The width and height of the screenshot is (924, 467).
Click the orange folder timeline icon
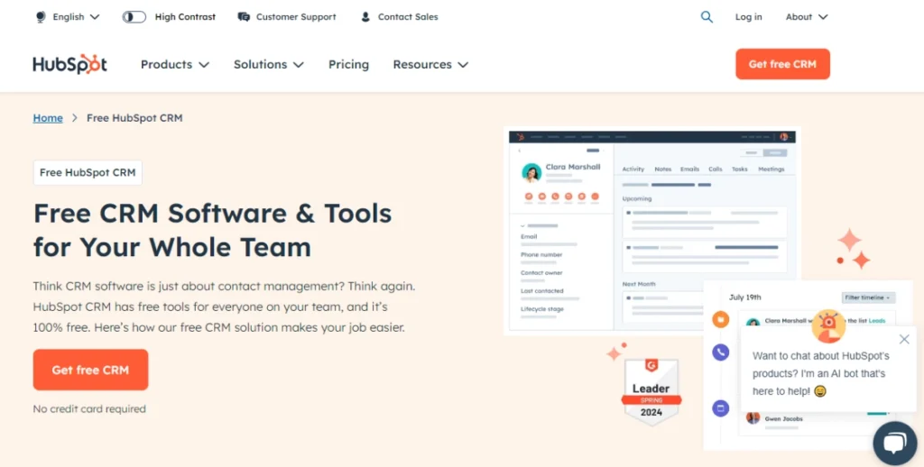[720, 320]
